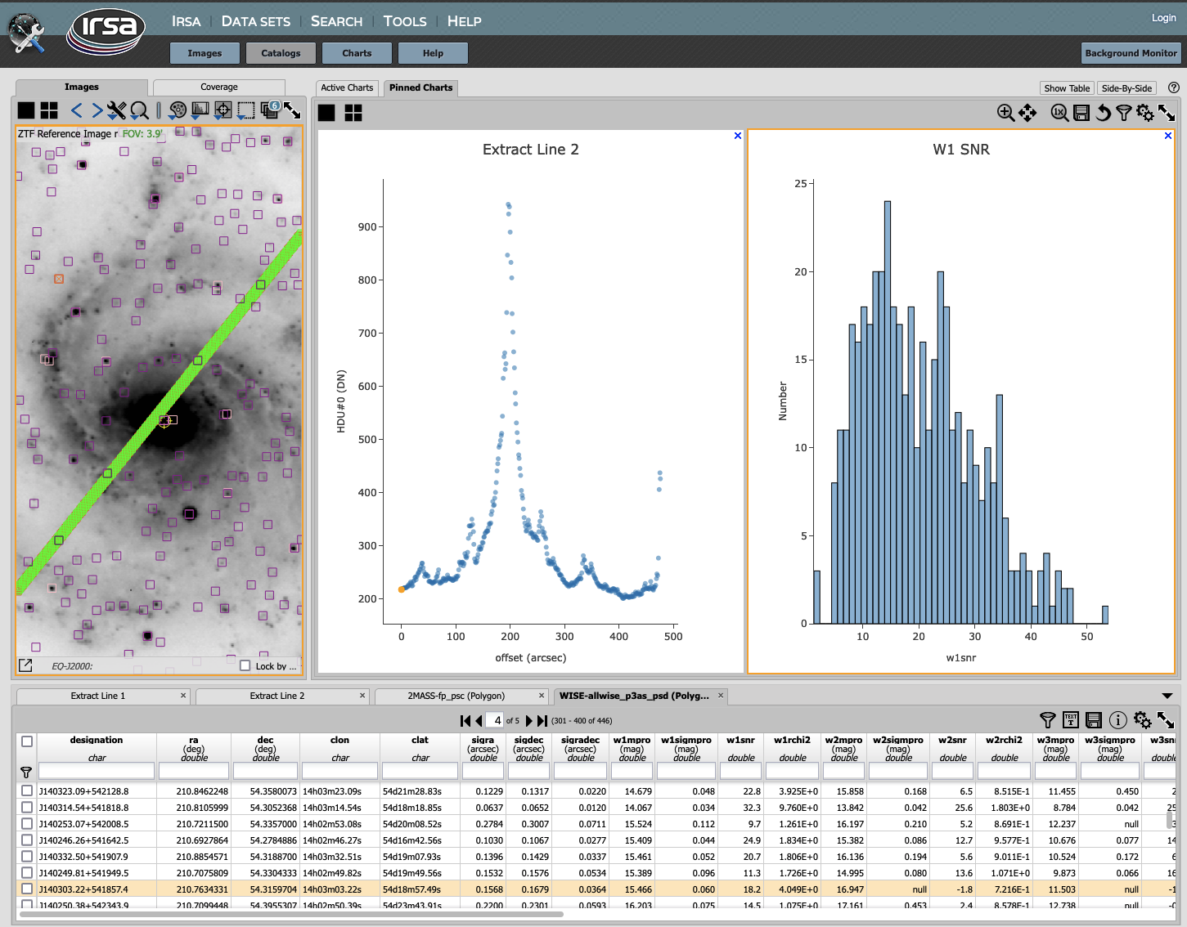The height and width of the screenshot is (927, 1187).
Task: Toggle the select-all rows checkbox
Action: (27, 741)
